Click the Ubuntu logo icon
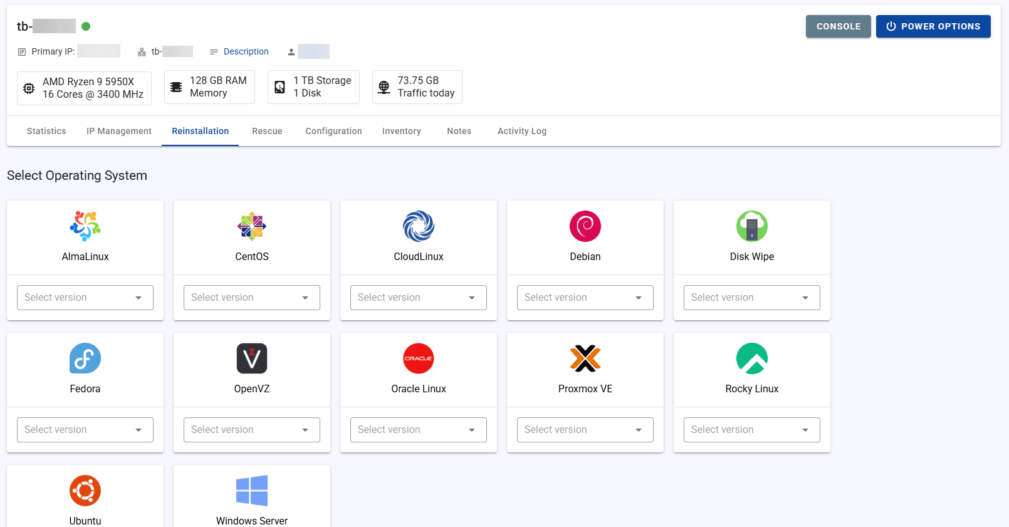 85,491
